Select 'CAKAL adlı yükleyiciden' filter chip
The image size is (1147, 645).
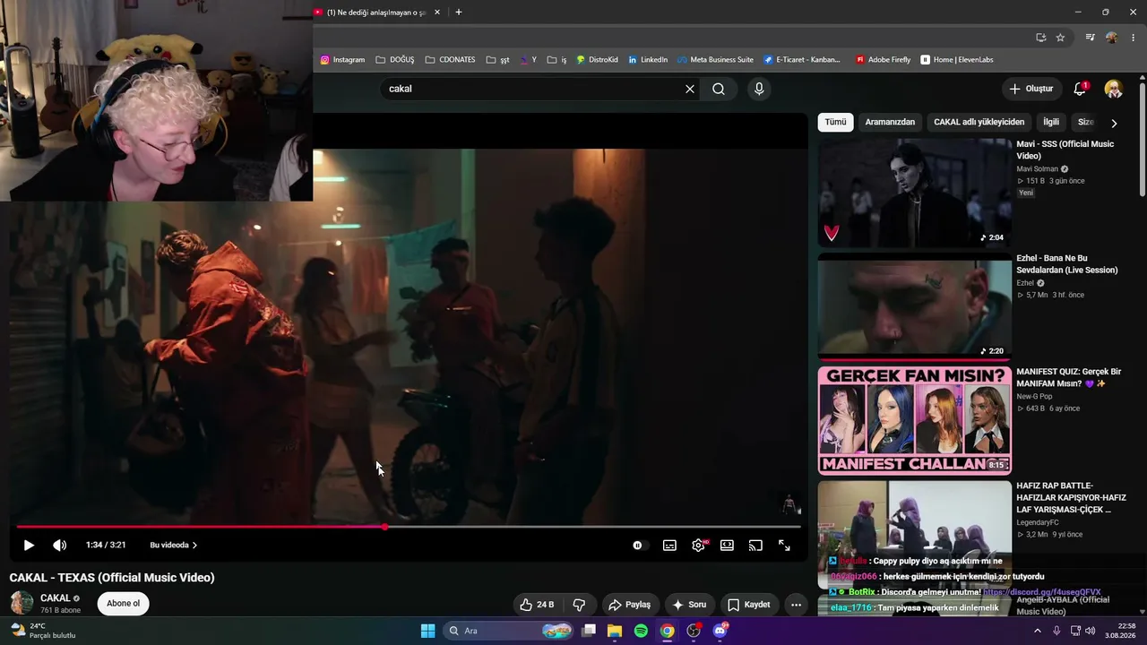[x=979, y=122]
